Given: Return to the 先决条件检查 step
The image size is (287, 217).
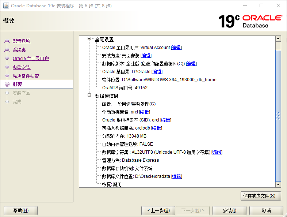Looking at the screenshot, I should (26, 76).
